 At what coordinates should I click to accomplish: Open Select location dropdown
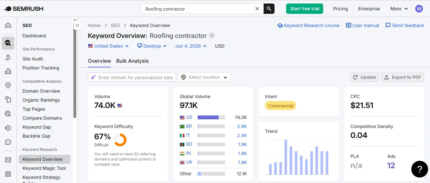pyautogui.click(x=204, y=77)
